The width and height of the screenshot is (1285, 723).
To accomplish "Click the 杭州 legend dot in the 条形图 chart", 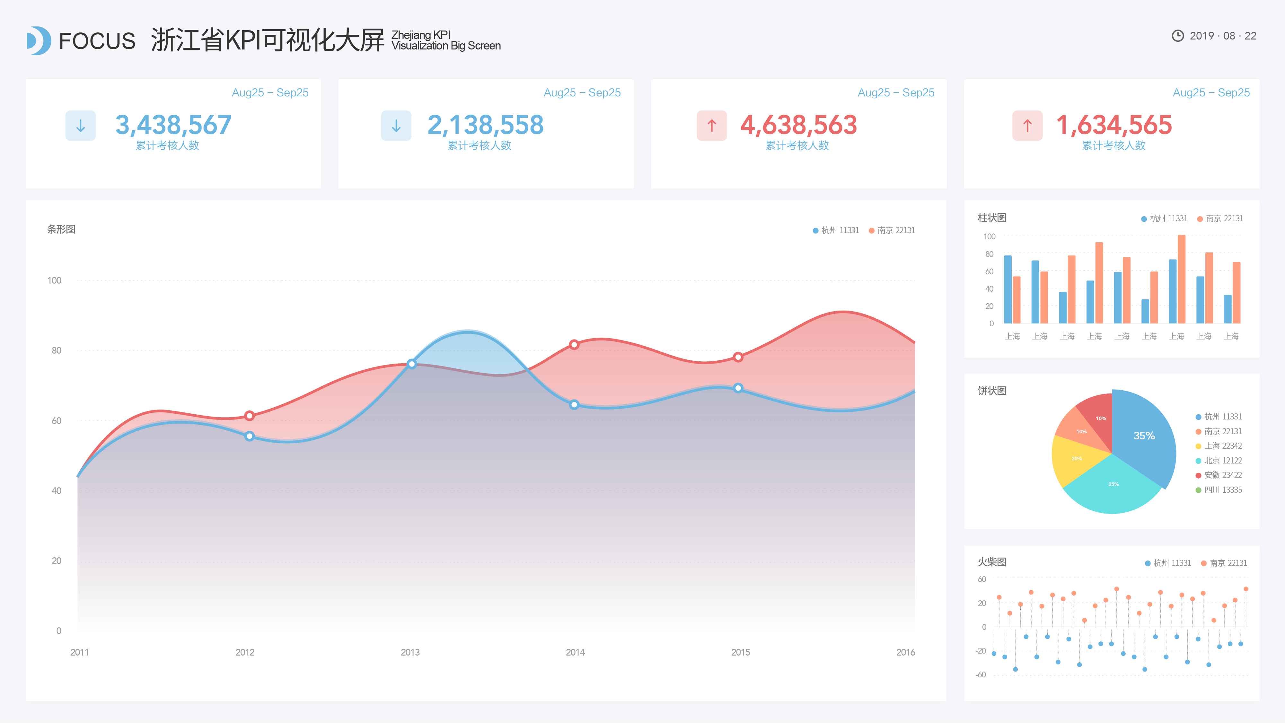I will 815,231.
